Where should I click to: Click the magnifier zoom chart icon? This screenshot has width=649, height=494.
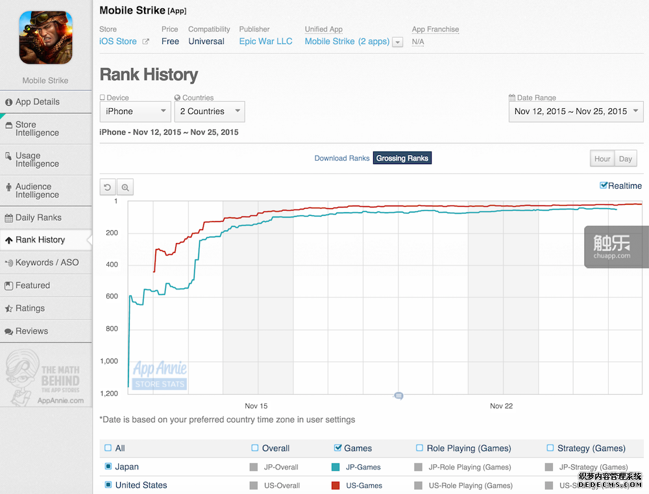click(125, 187)
